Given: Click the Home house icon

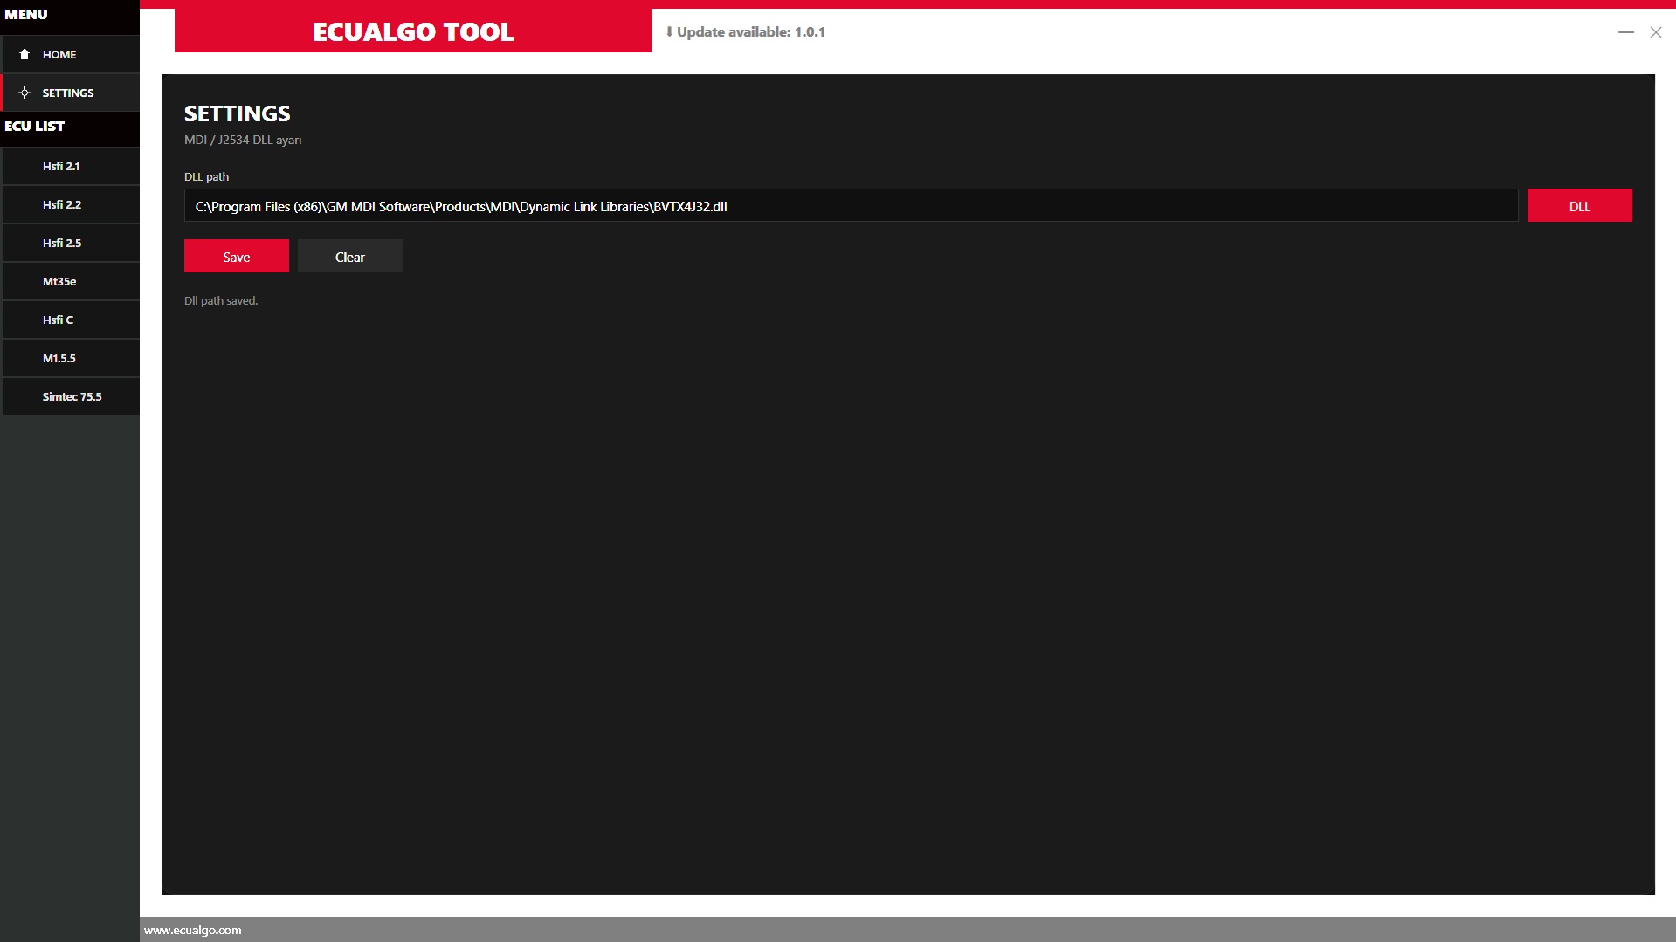Looking at the screenshot, I should coord(24,54).
